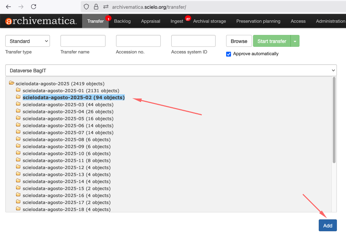Open the Backlog tab

[122, 21]
